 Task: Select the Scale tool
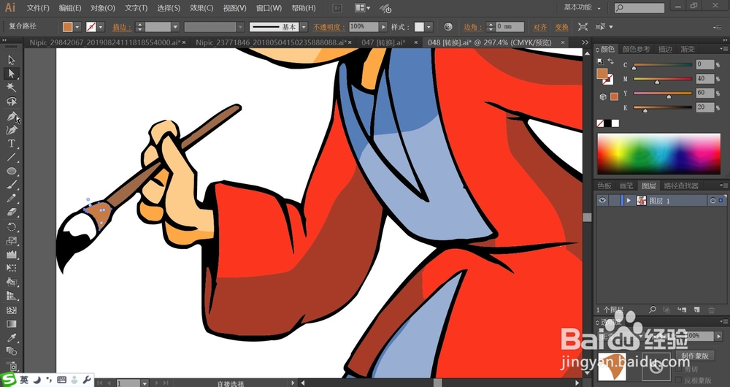[x=12, y=241]
